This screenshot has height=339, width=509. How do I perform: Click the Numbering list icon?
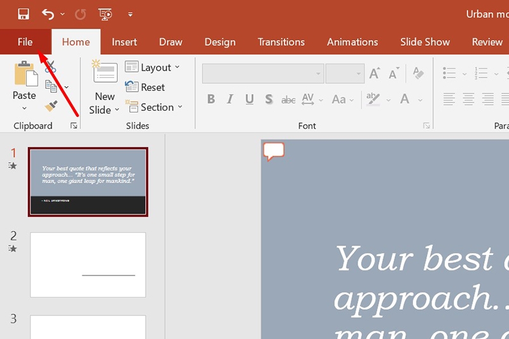pos(481,73)
